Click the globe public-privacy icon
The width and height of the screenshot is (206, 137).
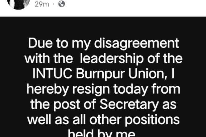62,4
